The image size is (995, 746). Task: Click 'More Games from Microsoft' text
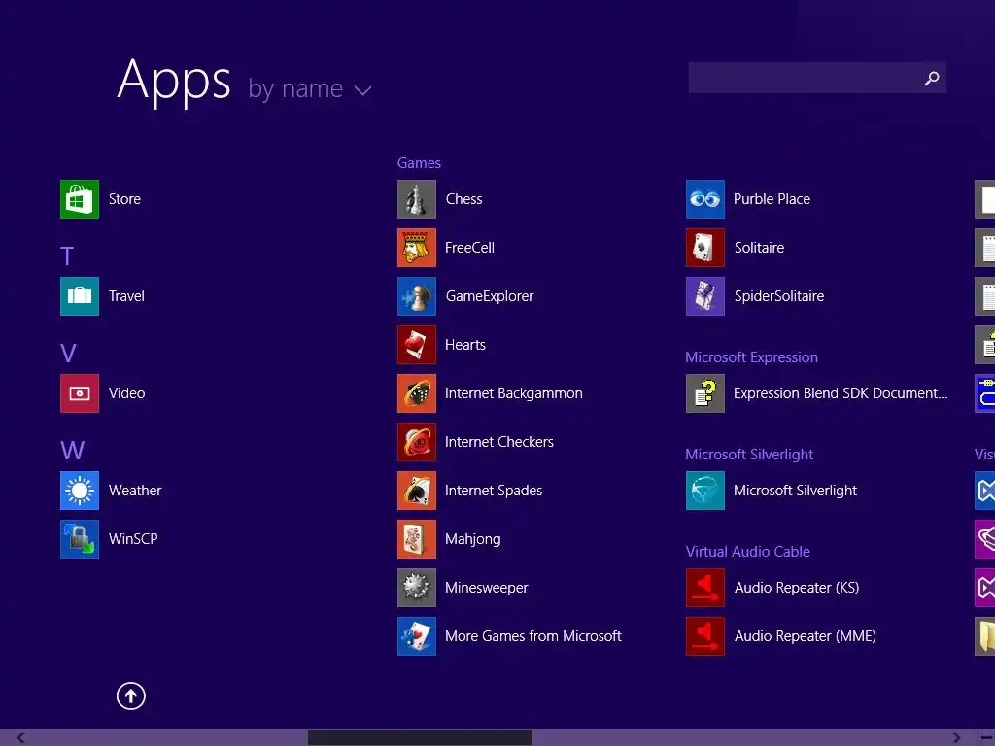[533, 636]
